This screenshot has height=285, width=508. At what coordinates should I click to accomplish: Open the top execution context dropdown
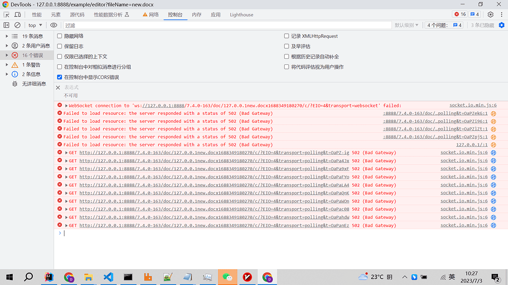[34, 25]
